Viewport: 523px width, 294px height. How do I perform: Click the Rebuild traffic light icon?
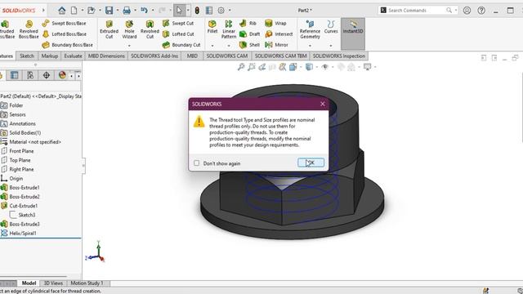tap(197, 11)
